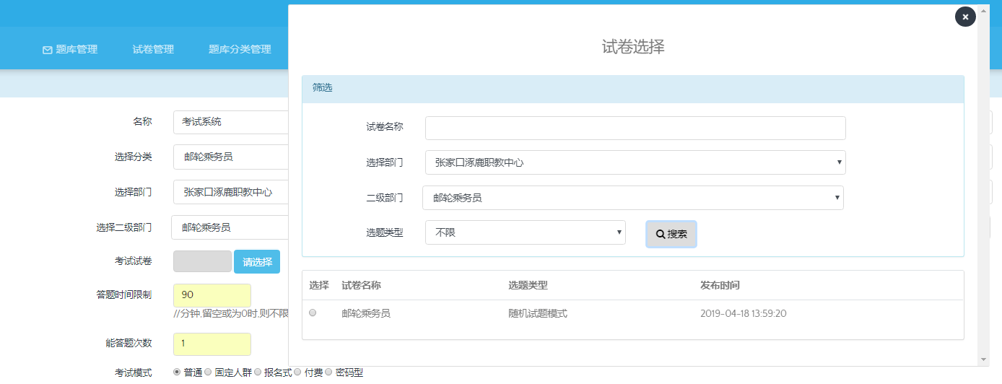The image size is (1002, 384).
Task: Open the 选择部门 dropdown in the filter panel
Action: pos(635,162)
